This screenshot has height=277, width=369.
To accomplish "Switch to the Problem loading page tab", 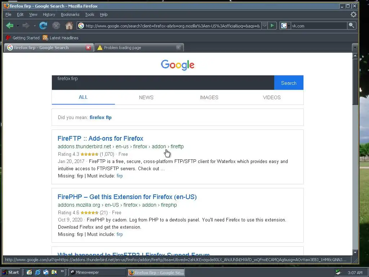I will [139, 48].
